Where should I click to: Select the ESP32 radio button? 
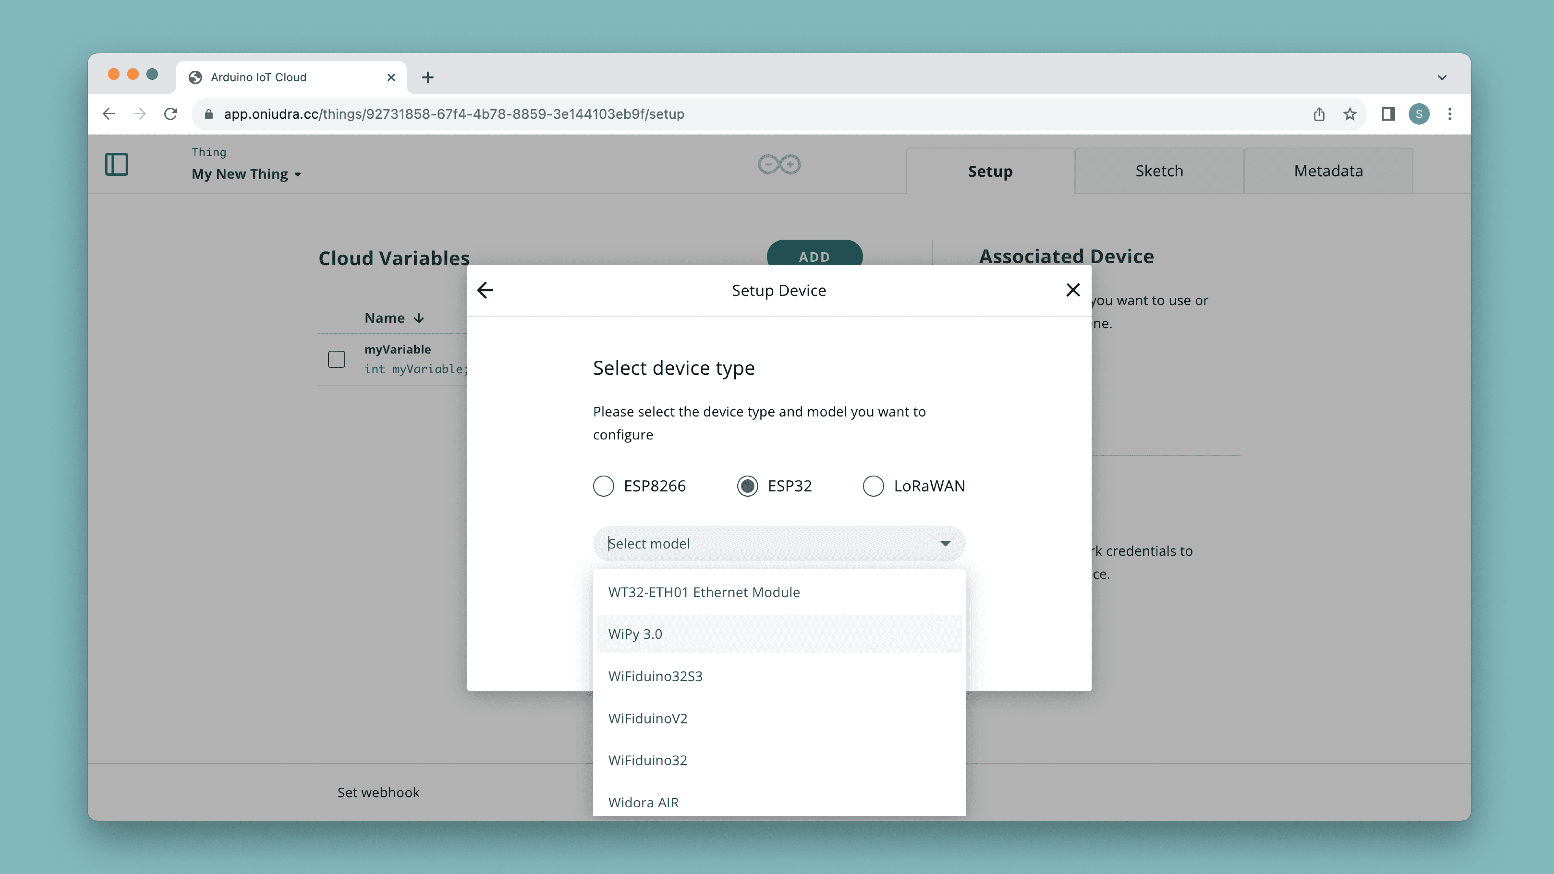[x=747, y=486]
